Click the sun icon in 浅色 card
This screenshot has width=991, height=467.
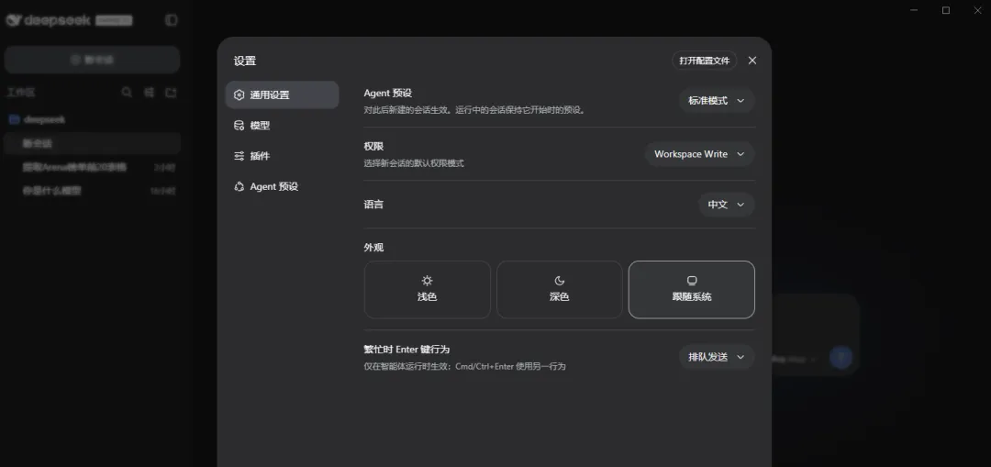(428, 281)
